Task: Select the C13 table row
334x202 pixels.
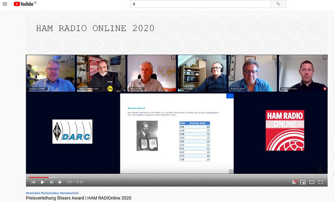Action: (195, 145)
